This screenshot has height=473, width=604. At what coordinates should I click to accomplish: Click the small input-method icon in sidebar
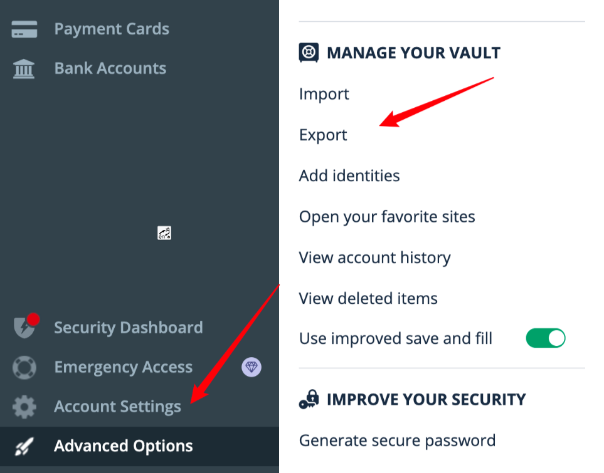coord(164,233)
